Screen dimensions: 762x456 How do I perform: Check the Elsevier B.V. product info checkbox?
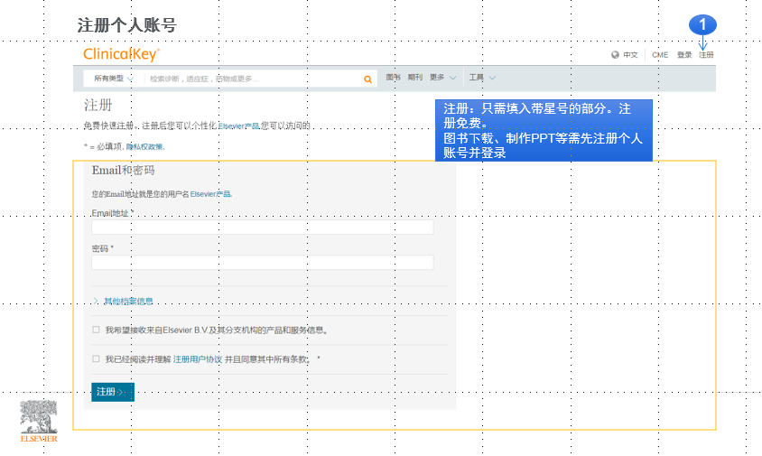pos(96,330)
